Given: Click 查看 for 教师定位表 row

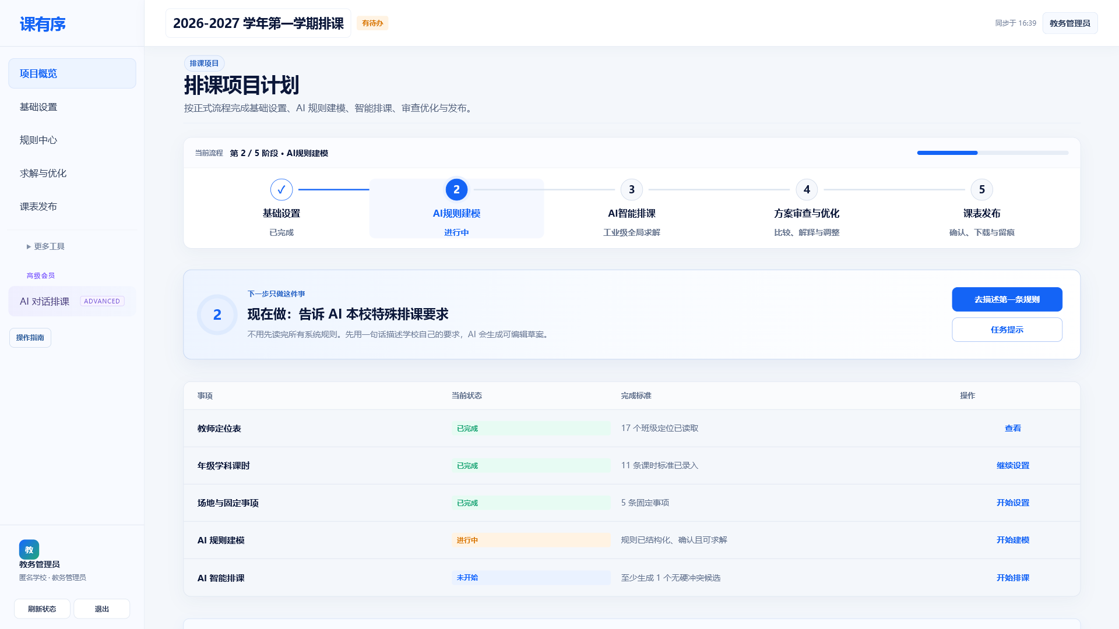Looking at the screenshot, I should [x=1013, y=428].
